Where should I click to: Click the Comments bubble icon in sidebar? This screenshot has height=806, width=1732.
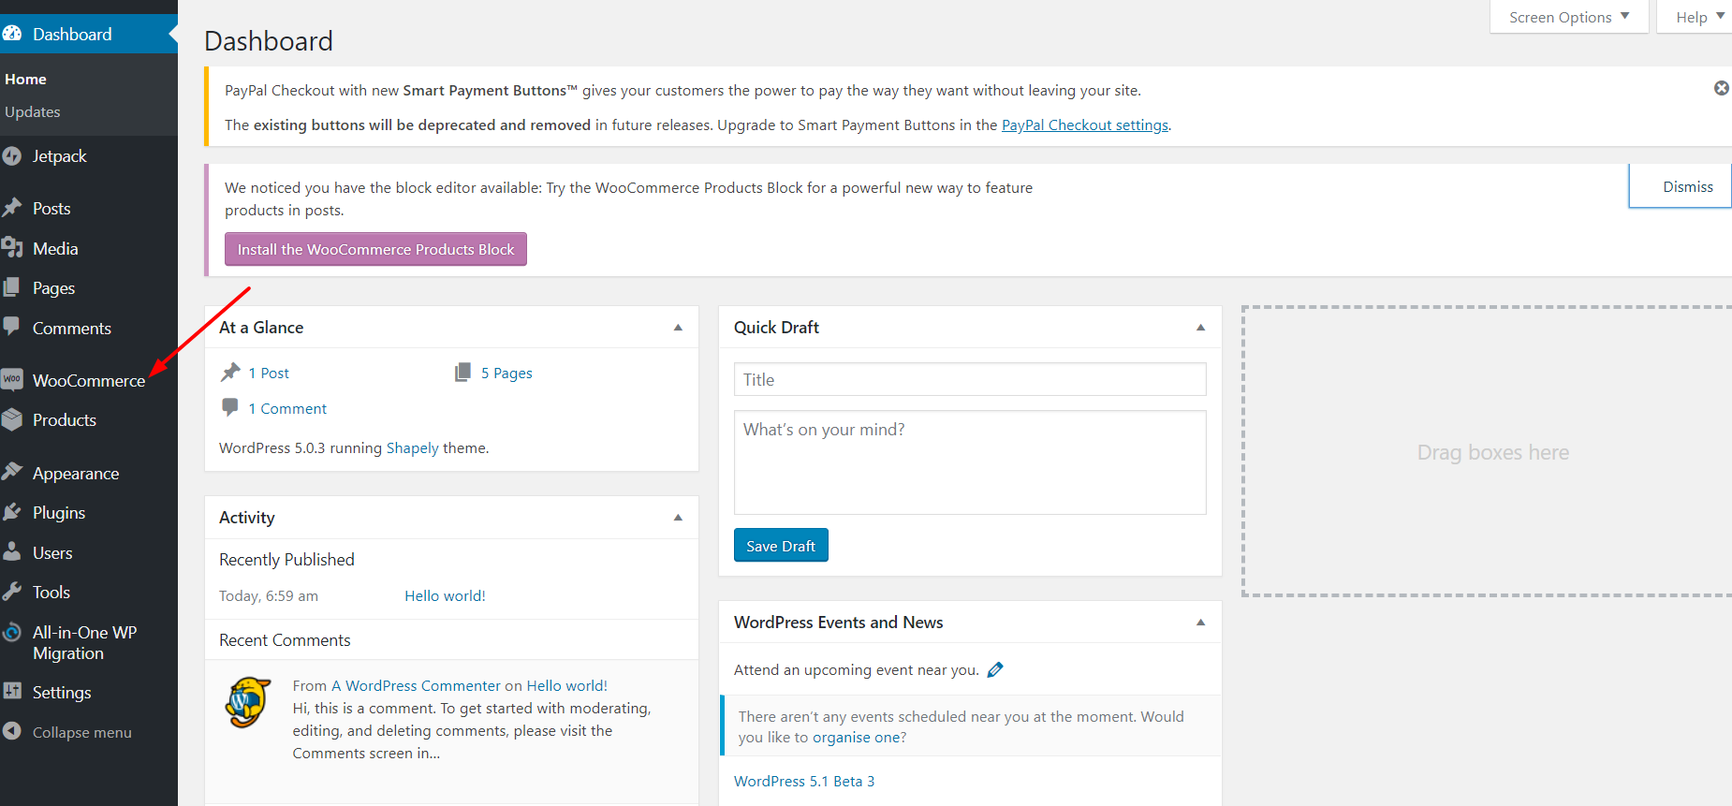[x=11, y=328]
